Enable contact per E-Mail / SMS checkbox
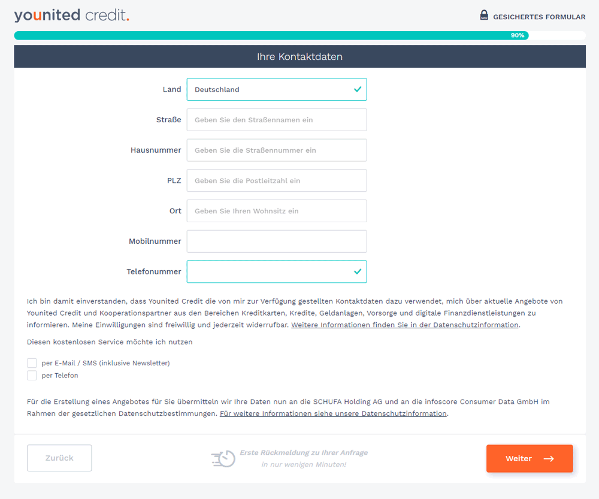The height and width of the screenshot is (499, 599). pyautogui.click(x=32, y=363)
